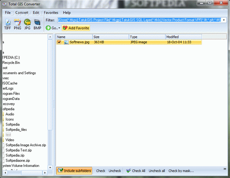230x178 pixels.
Task: Click Check by mask option
Action: (181, 171)
